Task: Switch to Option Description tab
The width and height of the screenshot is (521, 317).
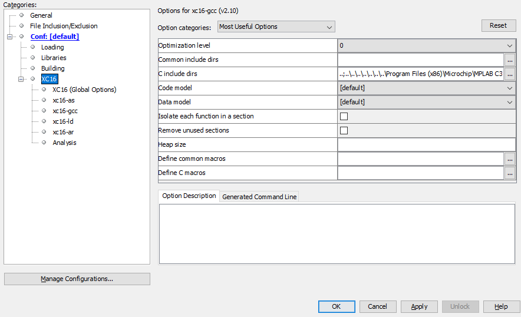Action: 189,196
